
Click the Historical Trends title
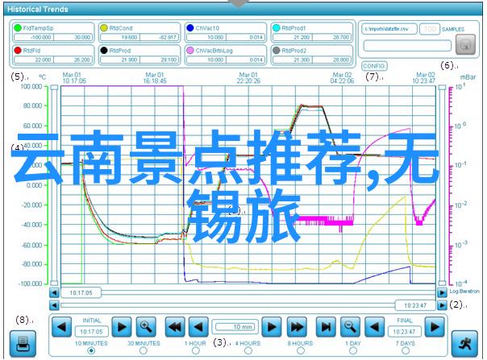38,10
